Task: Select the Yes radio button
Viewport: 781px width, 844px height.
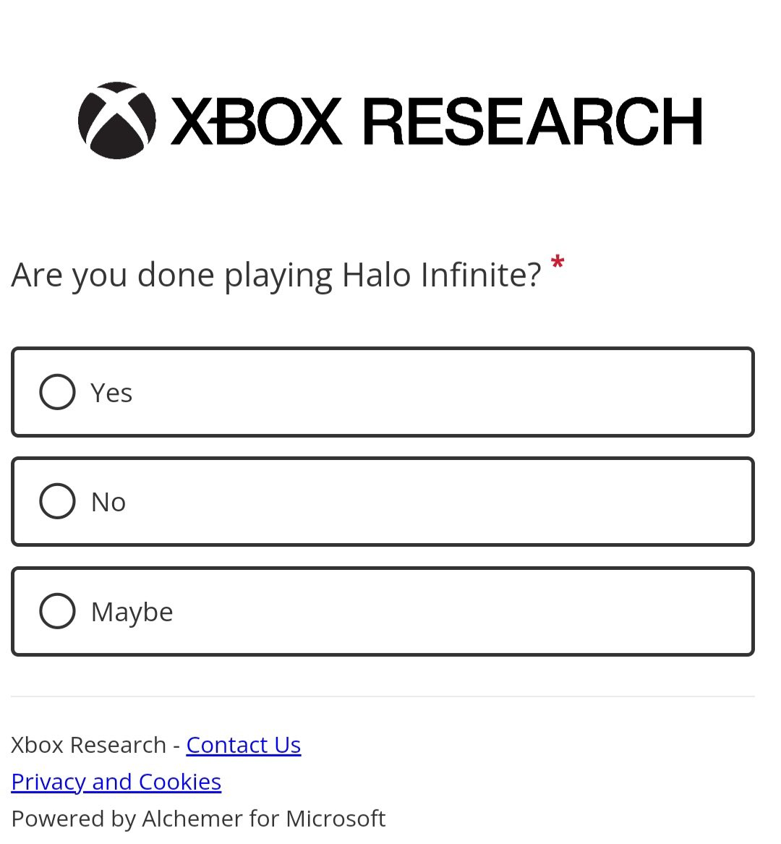Action: 58,392
